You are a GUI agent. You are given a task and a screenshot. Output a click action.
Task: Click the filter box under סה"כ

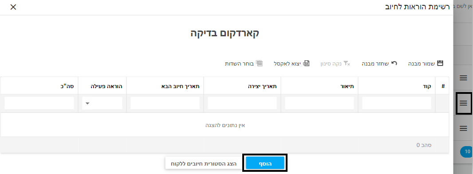(x=39, y=103)
